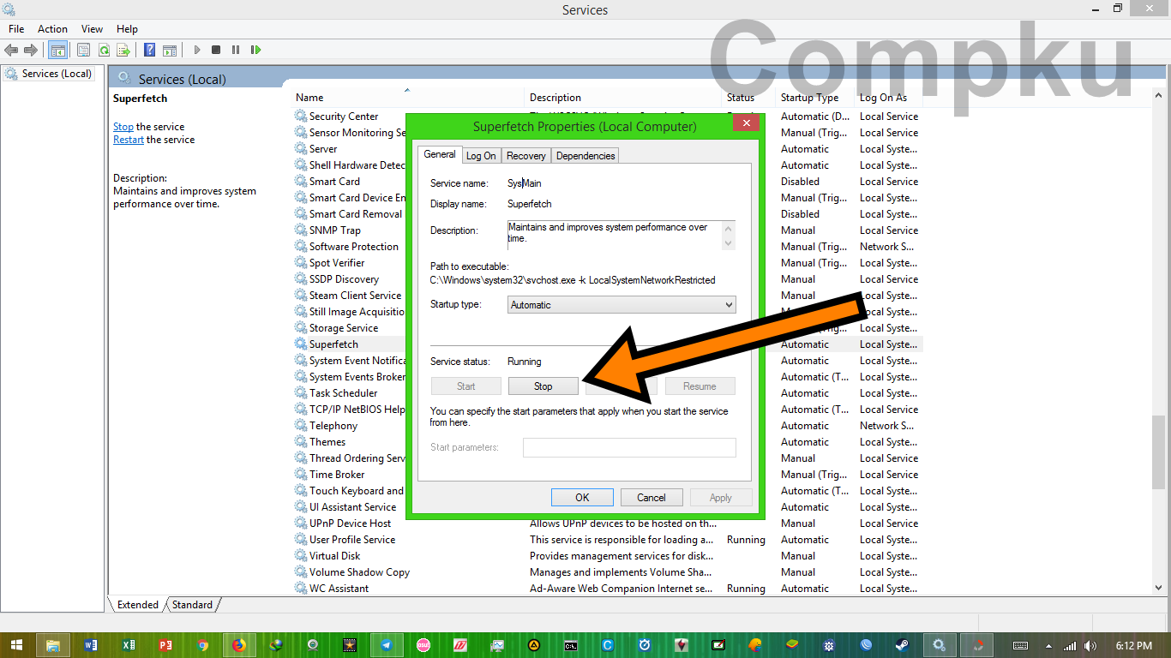This screenshot has height=658, width=1171.
Task: Click the Stop button in Superfetch Properties
Action: (543, 386)
